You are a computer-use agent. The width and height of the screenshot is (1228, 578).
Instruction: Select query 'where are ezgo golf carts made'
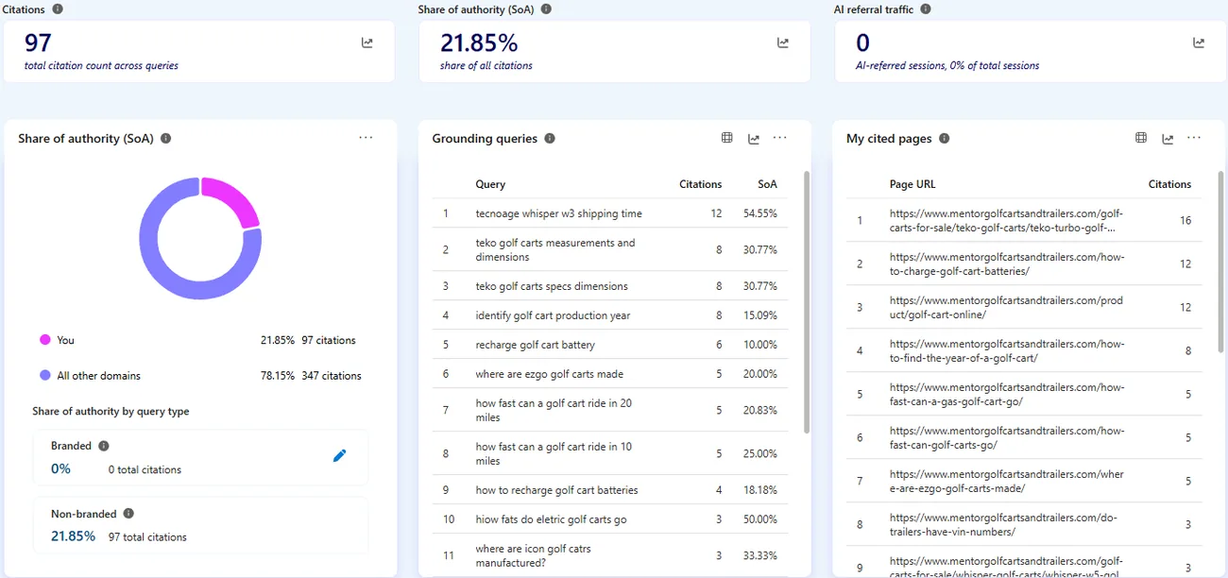point(549,374)
